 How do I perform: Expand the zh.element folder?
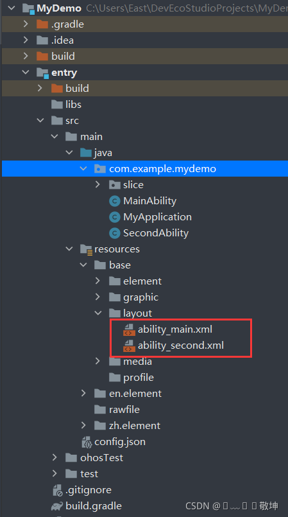pyautogui.click(x=83, y=426)
